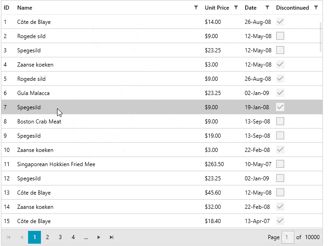Go to the first page icon

coord(9,237)
